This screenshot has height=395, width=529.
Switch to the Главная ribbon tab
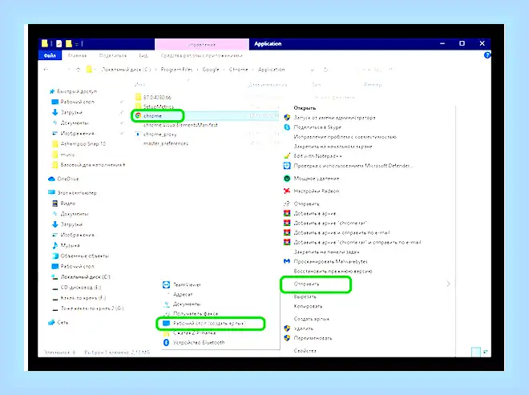77,55
